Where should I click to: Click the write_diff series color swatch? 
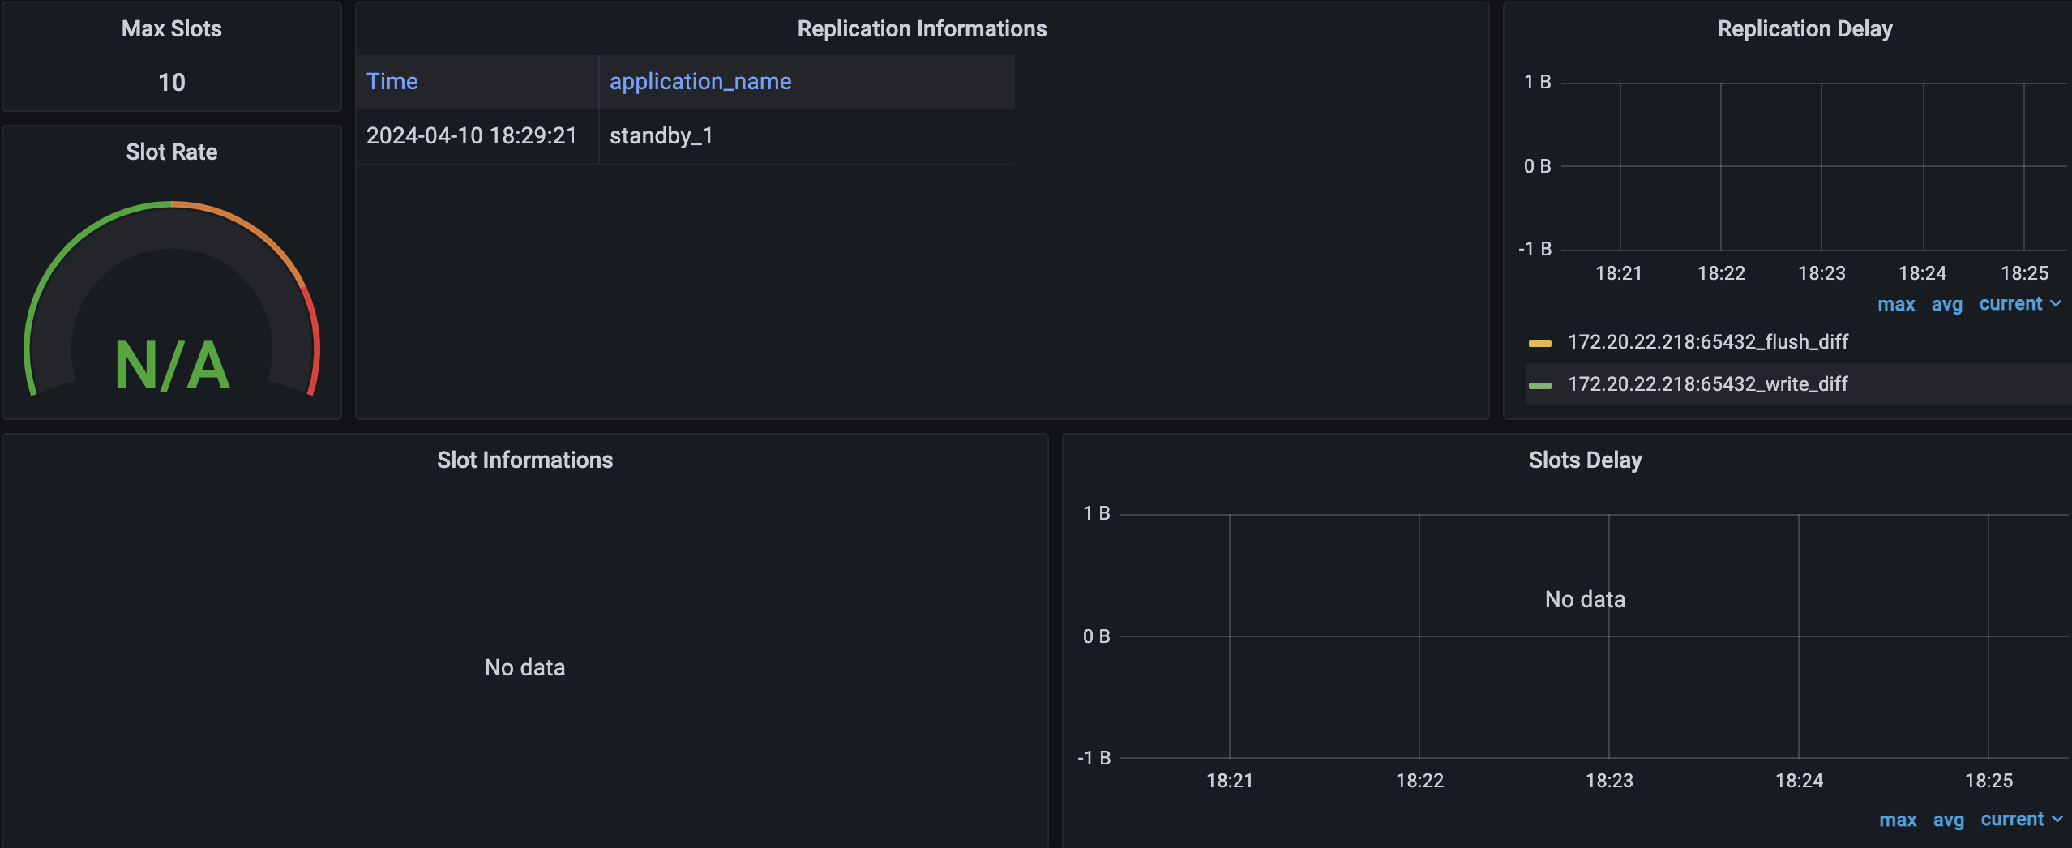(1539, 385)
